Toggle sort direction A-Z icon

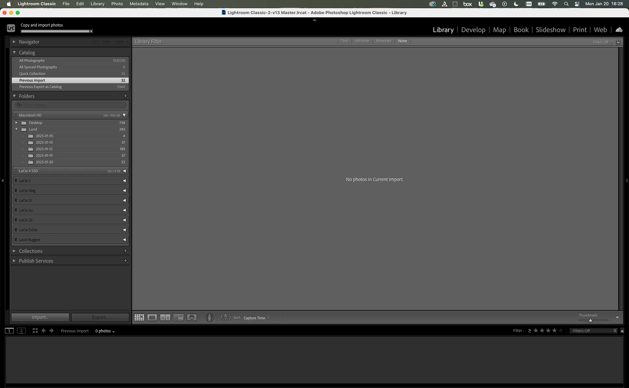pyautogui.click(x=225, y=318)
